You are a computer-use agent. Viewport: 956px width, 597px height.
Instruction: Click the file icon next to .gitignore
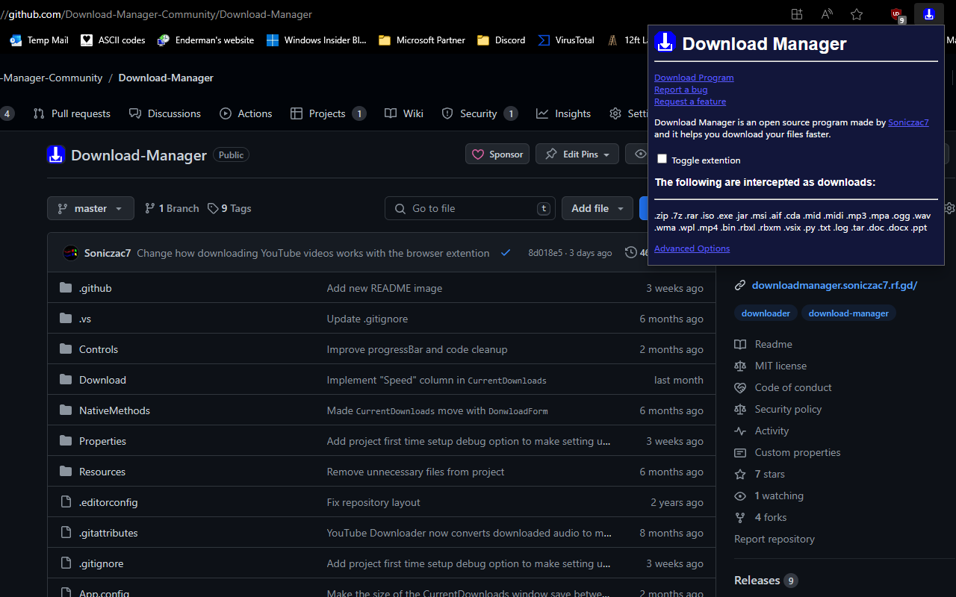(66, 563)
